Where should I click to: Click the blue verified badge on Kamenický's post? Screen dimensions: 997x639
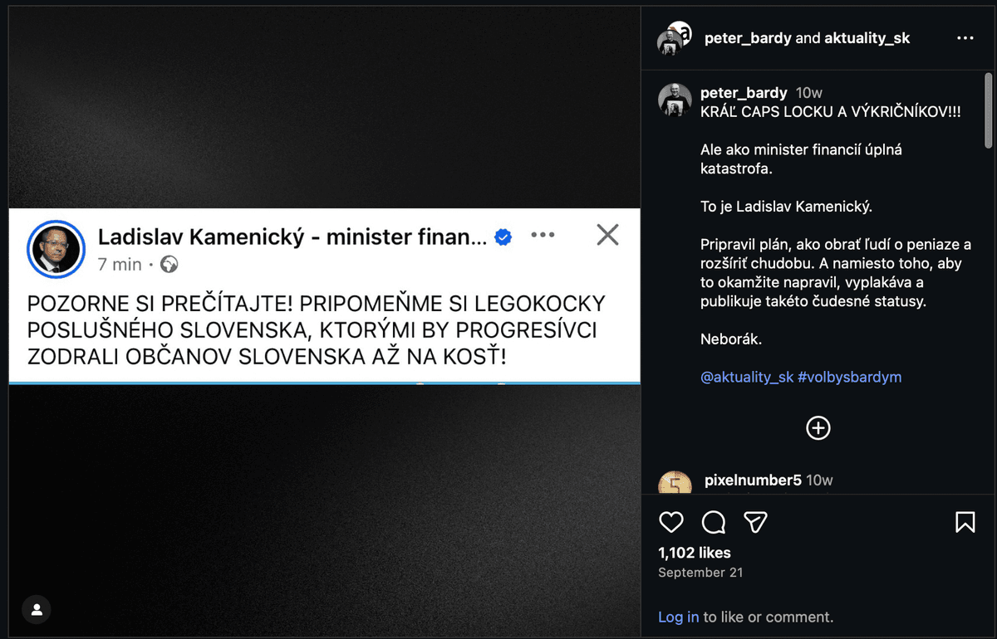point(501,236)
